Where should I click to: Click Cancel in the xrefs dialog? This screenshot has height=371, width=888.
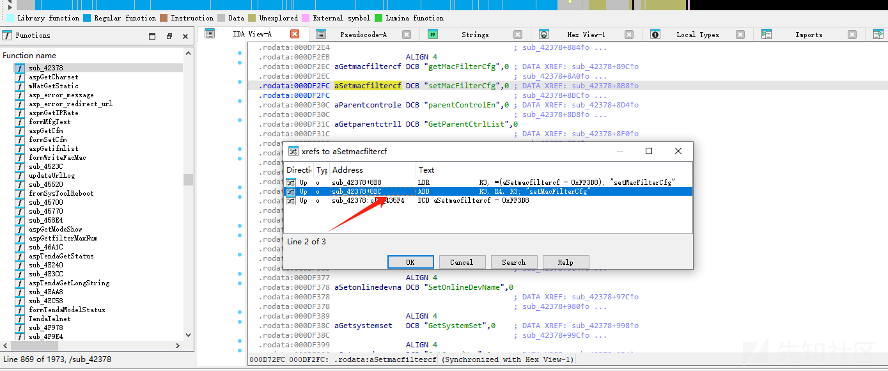462,262
